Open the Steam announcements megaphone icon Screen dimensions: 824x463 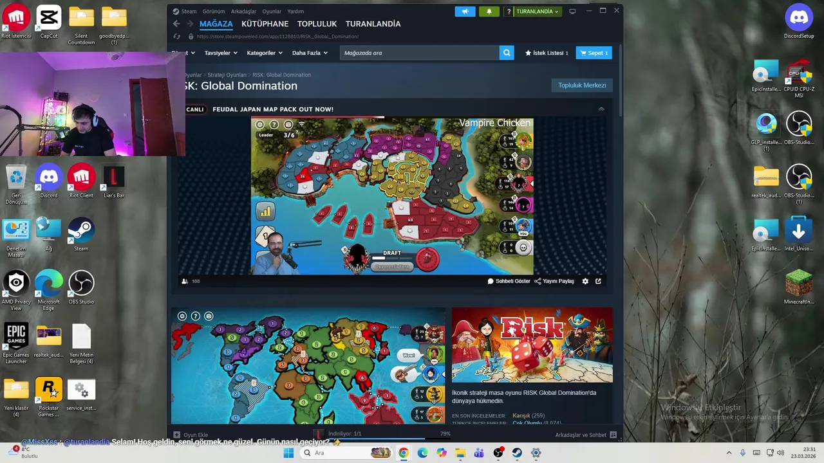tap(465, 12)
